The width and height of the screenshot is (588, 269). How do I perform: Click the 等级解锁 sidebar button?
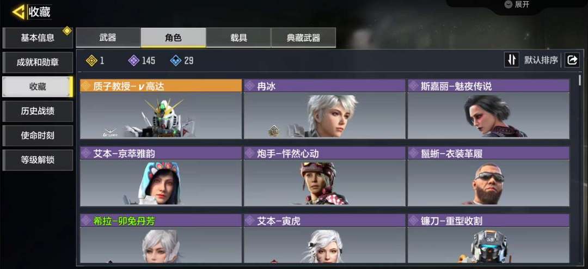point(38,160)
